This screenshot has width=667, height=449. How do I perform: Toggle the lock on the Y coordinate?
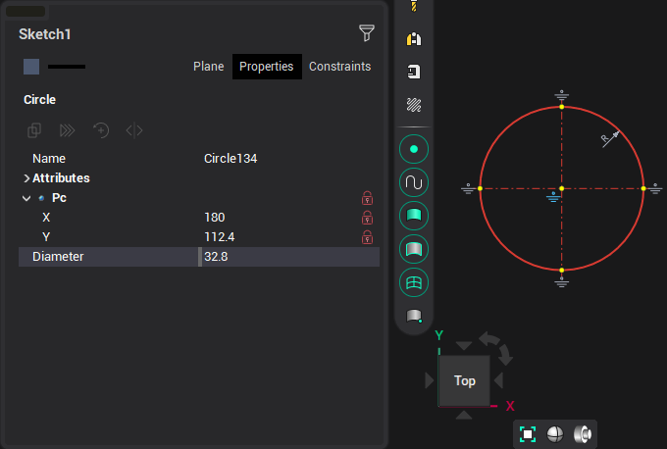[368, 237]
